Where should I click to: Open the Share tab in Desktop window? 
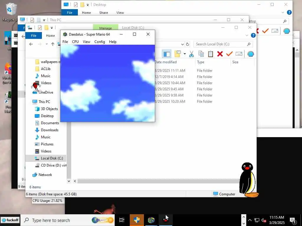point(104,13)
